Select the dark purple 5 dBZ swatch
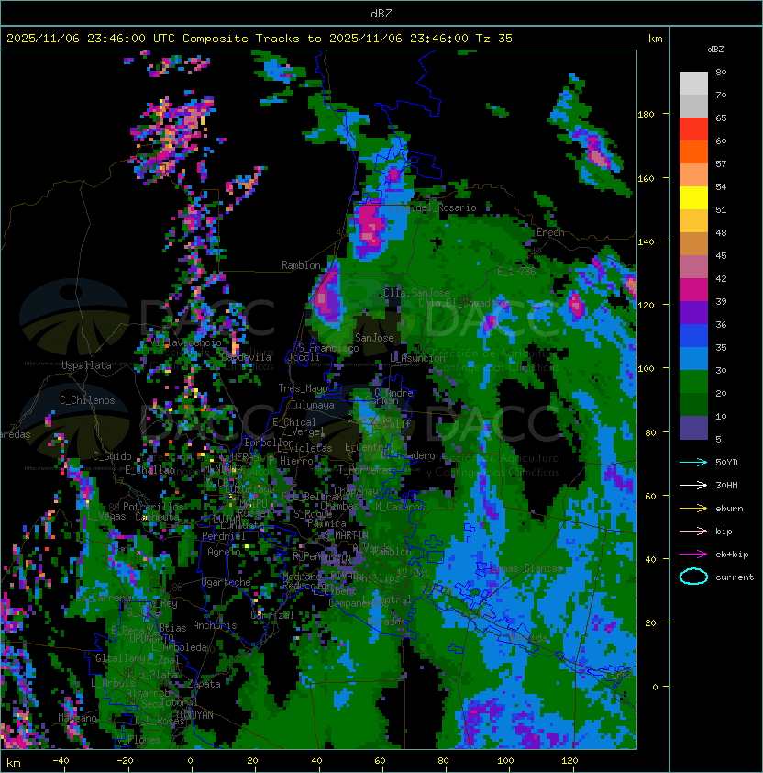 [693, 428]
